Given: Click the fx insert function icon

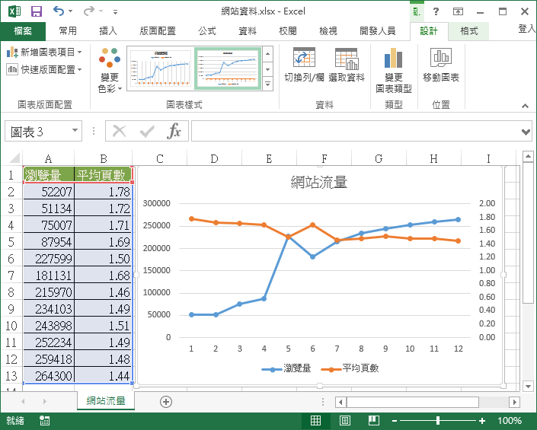Looking at the screenshot, I should click(174, 131).
